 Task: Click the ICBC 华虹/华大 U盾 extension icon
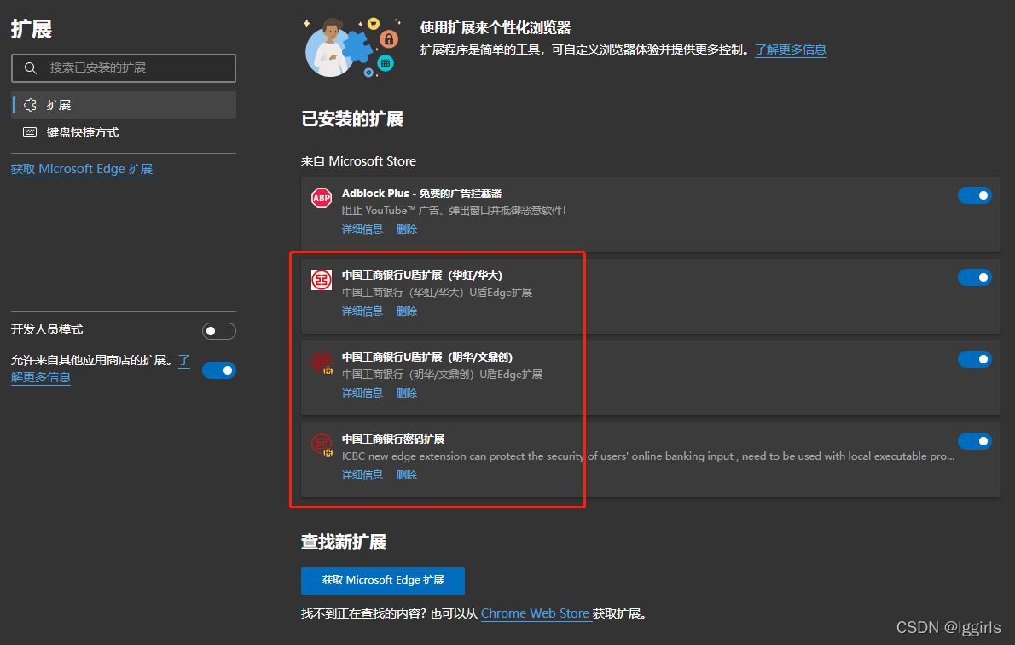coord(322,280)
